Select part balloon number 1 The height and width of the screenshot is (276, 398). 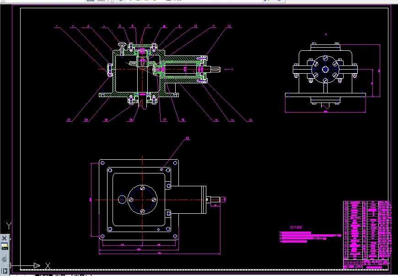(x=57, y=26)
